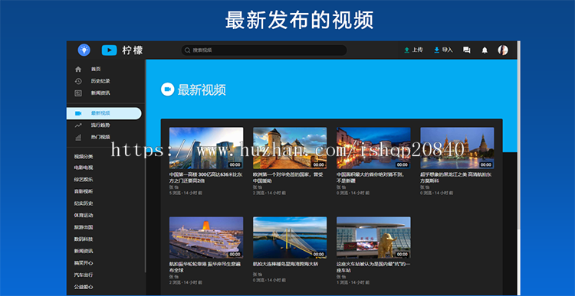Open the 数码科技 category
Viewport: 575px width, 296px height.
click(84, 239)
